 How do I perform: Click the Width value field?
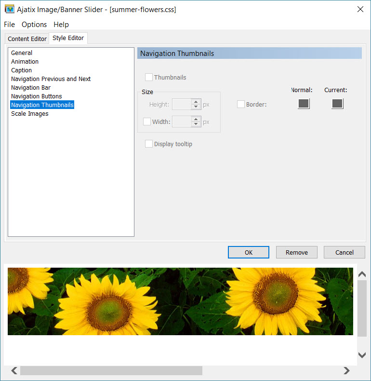(182, 122)
